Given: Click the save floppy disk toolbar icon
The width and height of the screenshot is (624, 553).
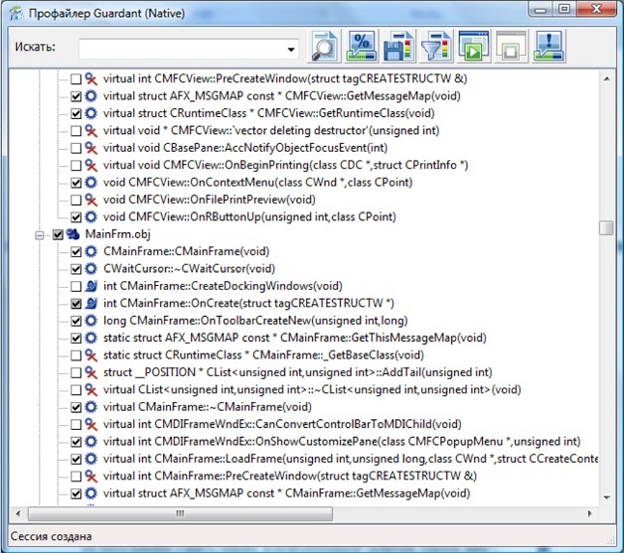Looking at the screenshot, I should pos(399,47).
